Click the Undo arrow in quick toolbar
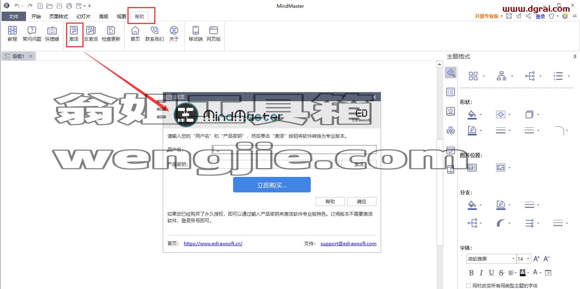Viewport: 580px width, 289px height. pyautogui.click(x=17, y=6)
